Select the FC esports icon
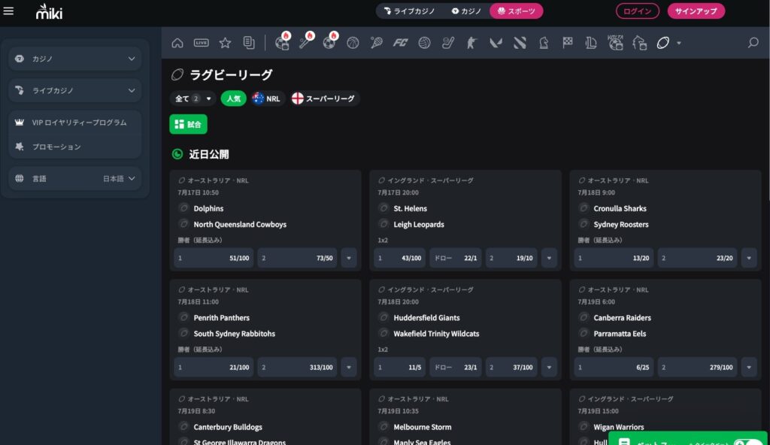770x445 pixels. click(x=400, y=43)
